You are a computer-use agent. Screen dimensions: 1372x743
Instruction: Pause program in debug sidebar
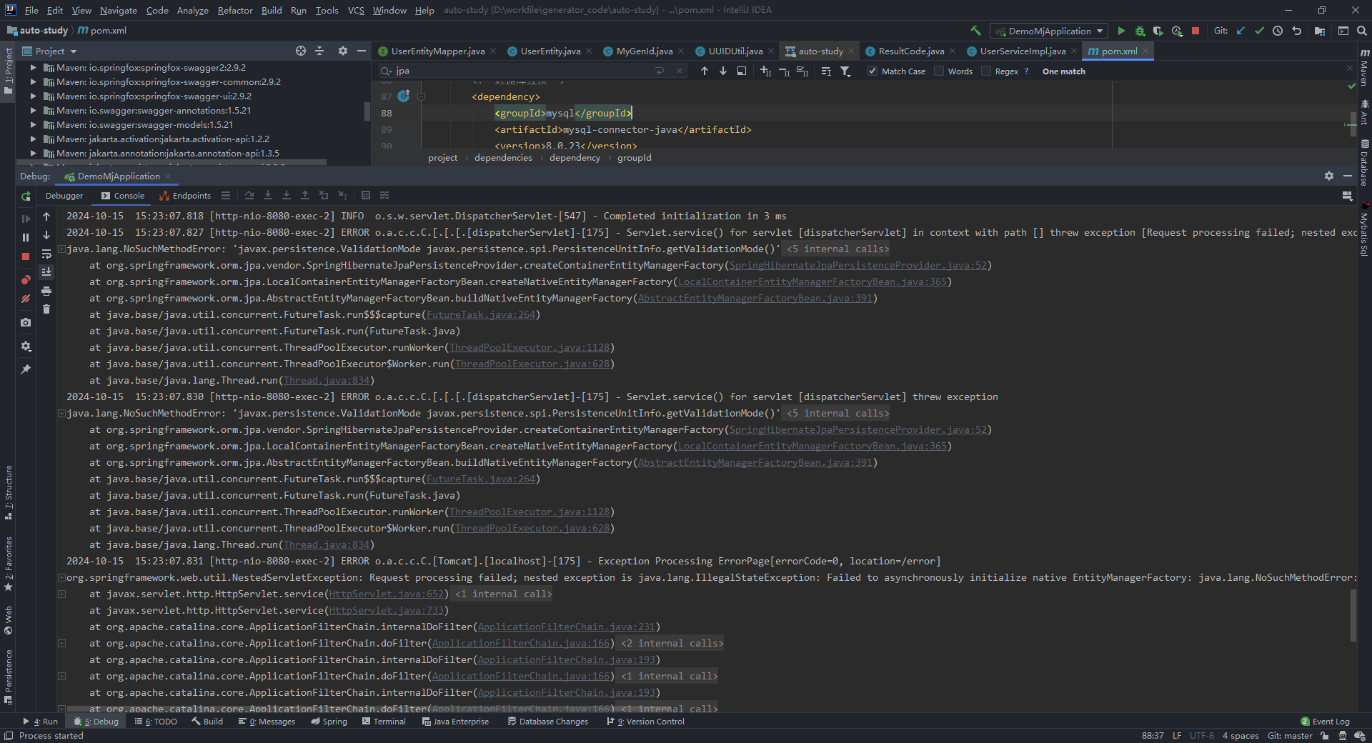(26, 237)
